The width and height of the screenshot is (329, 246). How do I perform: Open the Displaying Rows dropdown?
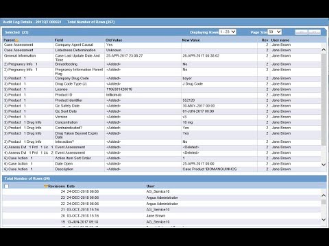pyautogui.click(x=228, y=32)
